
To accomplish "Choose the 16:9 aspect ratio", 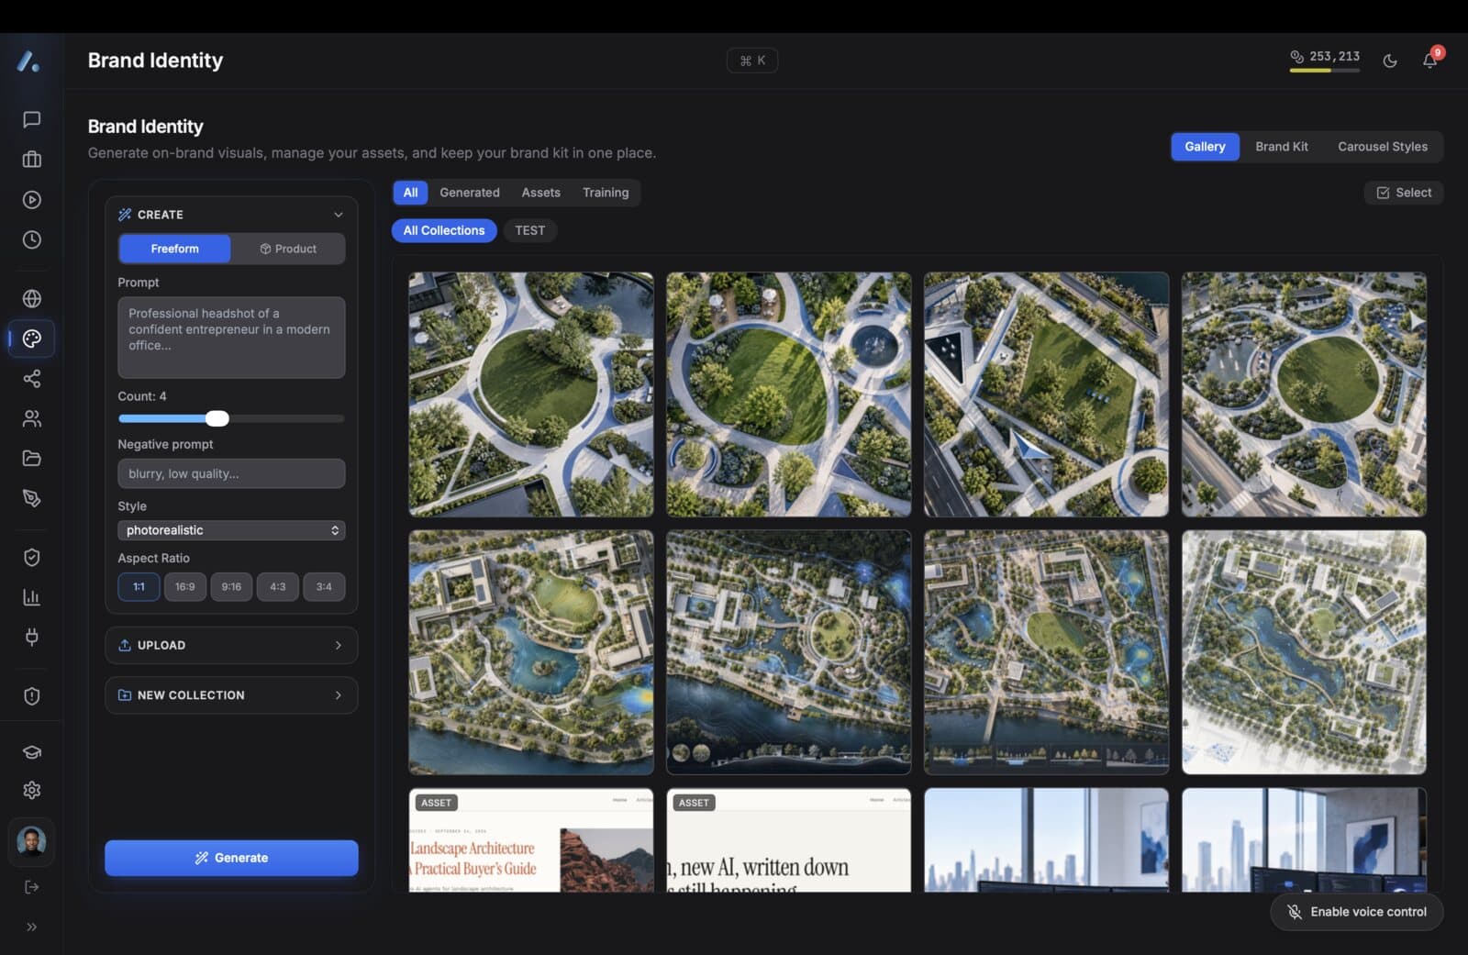I will (184, 586).
